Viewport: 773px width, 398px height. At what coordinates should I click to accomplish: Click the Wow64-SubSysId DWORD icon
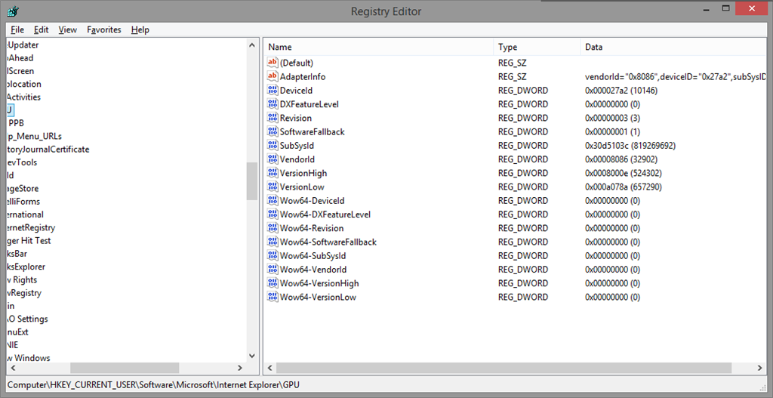(x=273, y=256)
